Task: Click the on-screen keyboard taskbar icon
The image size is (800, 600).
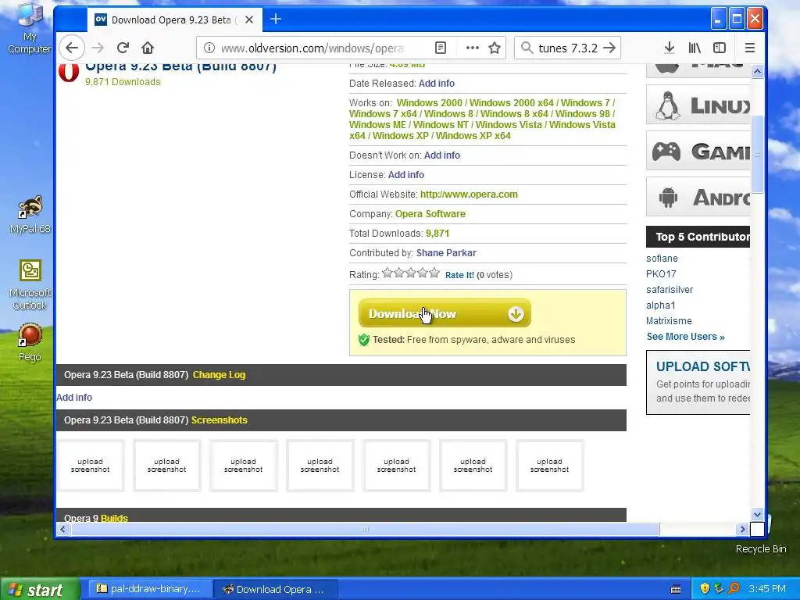Action: (x=676, y=589)
